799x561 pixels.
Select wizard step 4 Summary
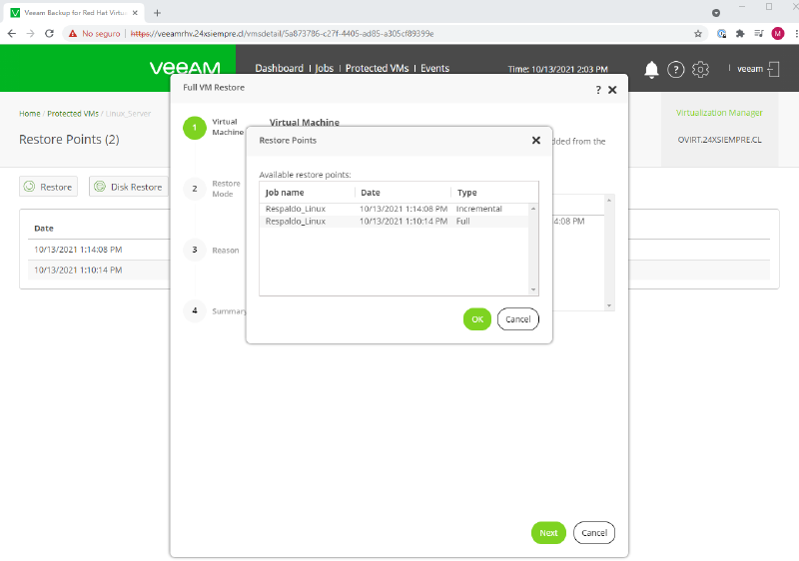[x=214, y=311]
